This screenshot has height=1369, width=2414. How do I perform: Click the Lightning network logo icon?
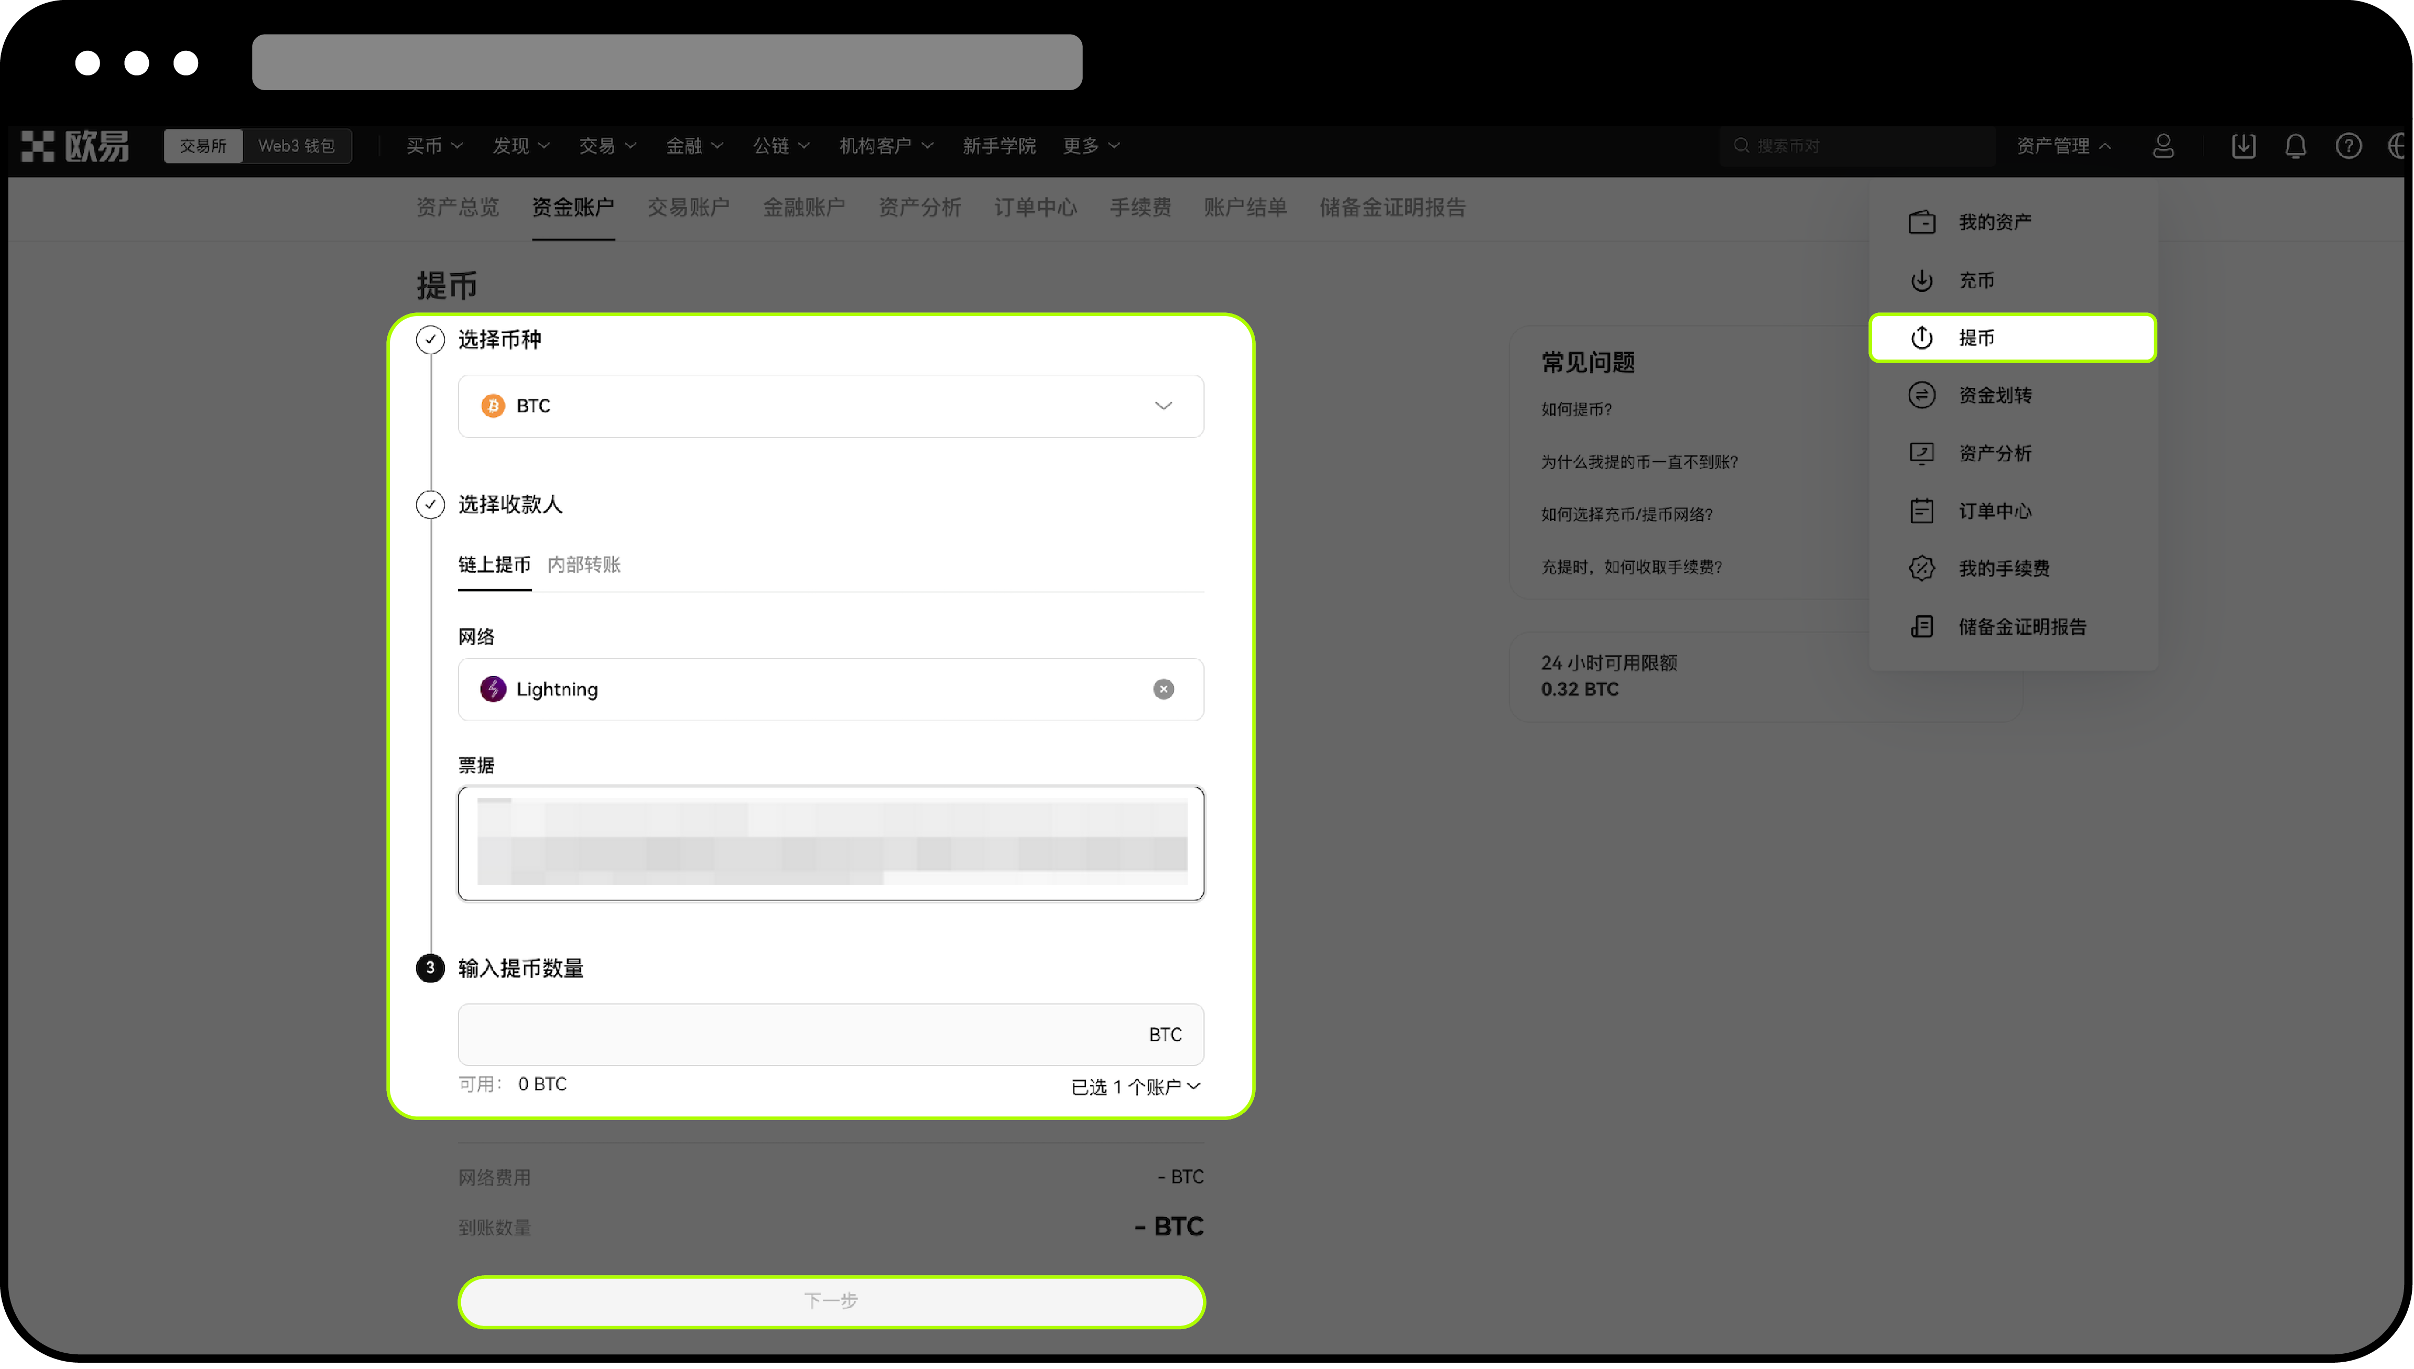[493, 689]
